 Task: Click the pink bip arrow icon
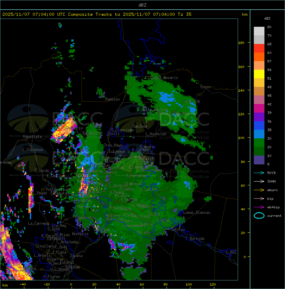(x=259, y=198)
